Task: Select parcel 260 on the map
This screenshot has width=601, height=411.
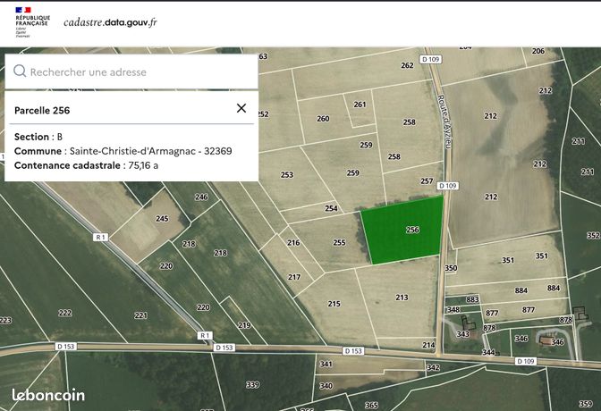Action: click(323, 119)
